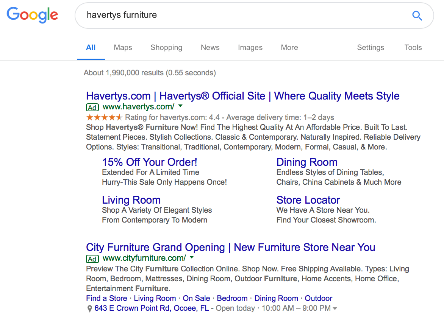Viewport: 444px width, 324px height.
Task: Click the Google logo
Action: pos(32,15)
